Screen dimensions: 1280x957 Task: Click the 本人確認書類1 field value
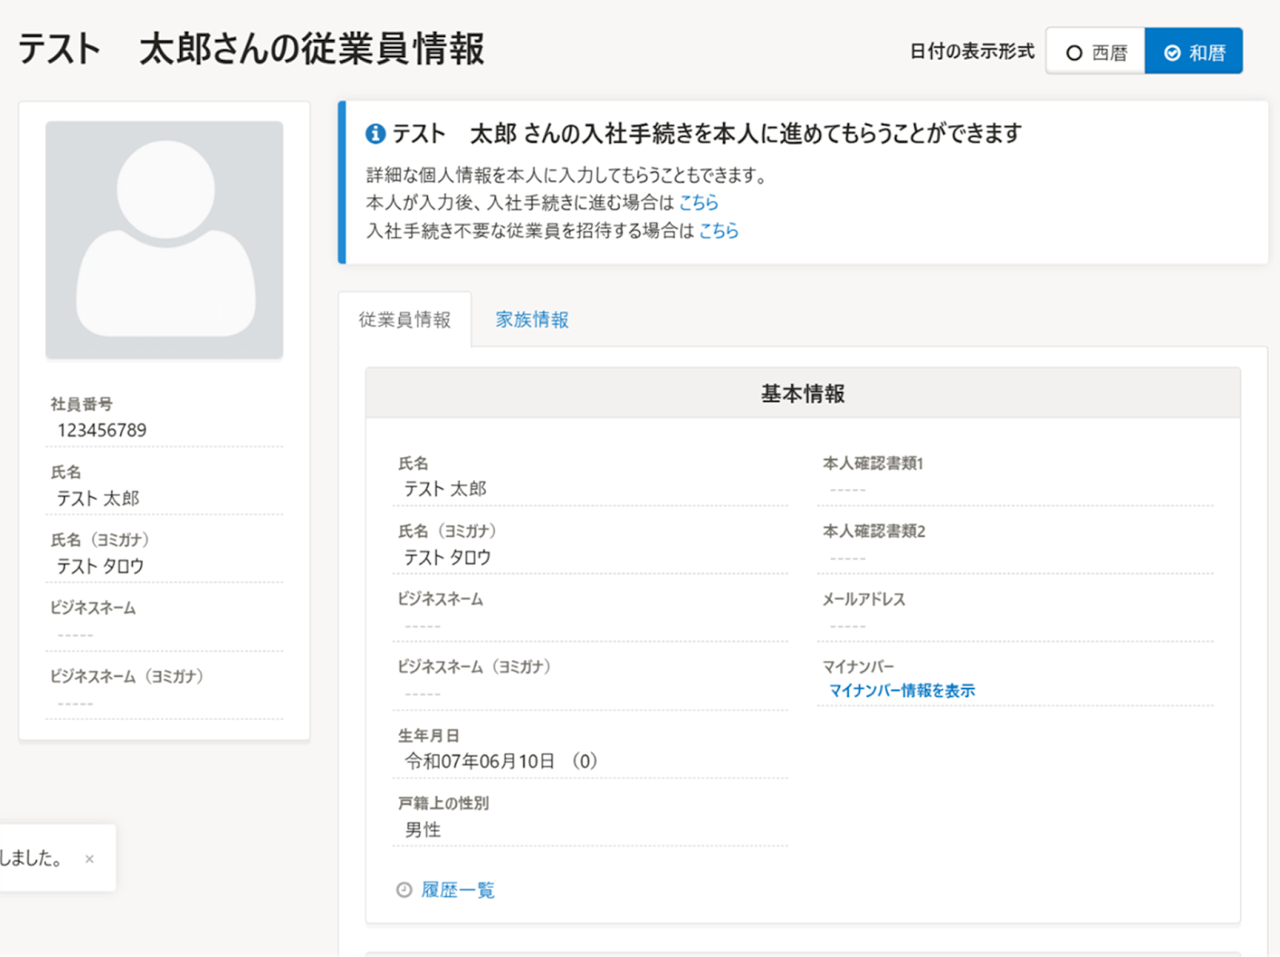click(847, 490)
